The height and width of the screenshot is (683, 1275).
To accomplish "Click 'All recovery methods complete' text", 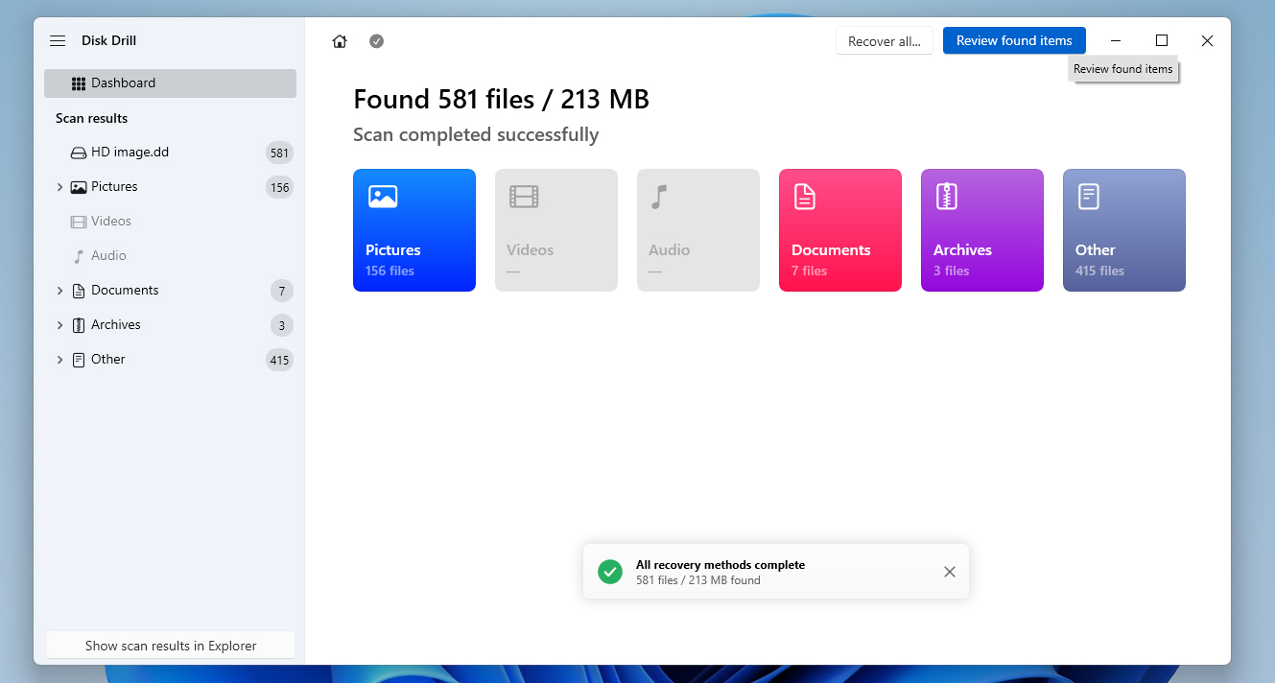I will [x=720, y=565].
